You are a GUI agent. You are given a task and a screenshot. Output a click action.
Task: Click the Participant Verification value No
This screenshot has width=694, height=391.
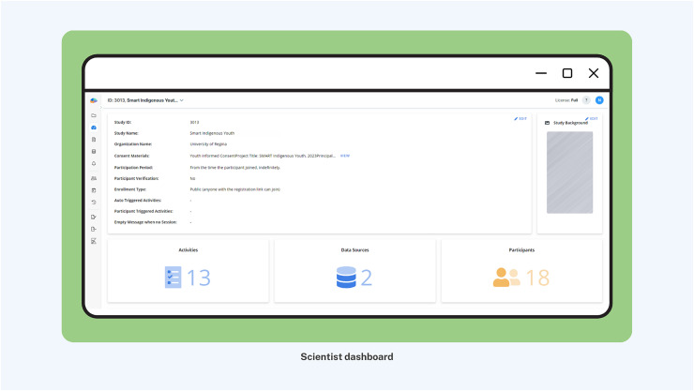tap(192, 179)
